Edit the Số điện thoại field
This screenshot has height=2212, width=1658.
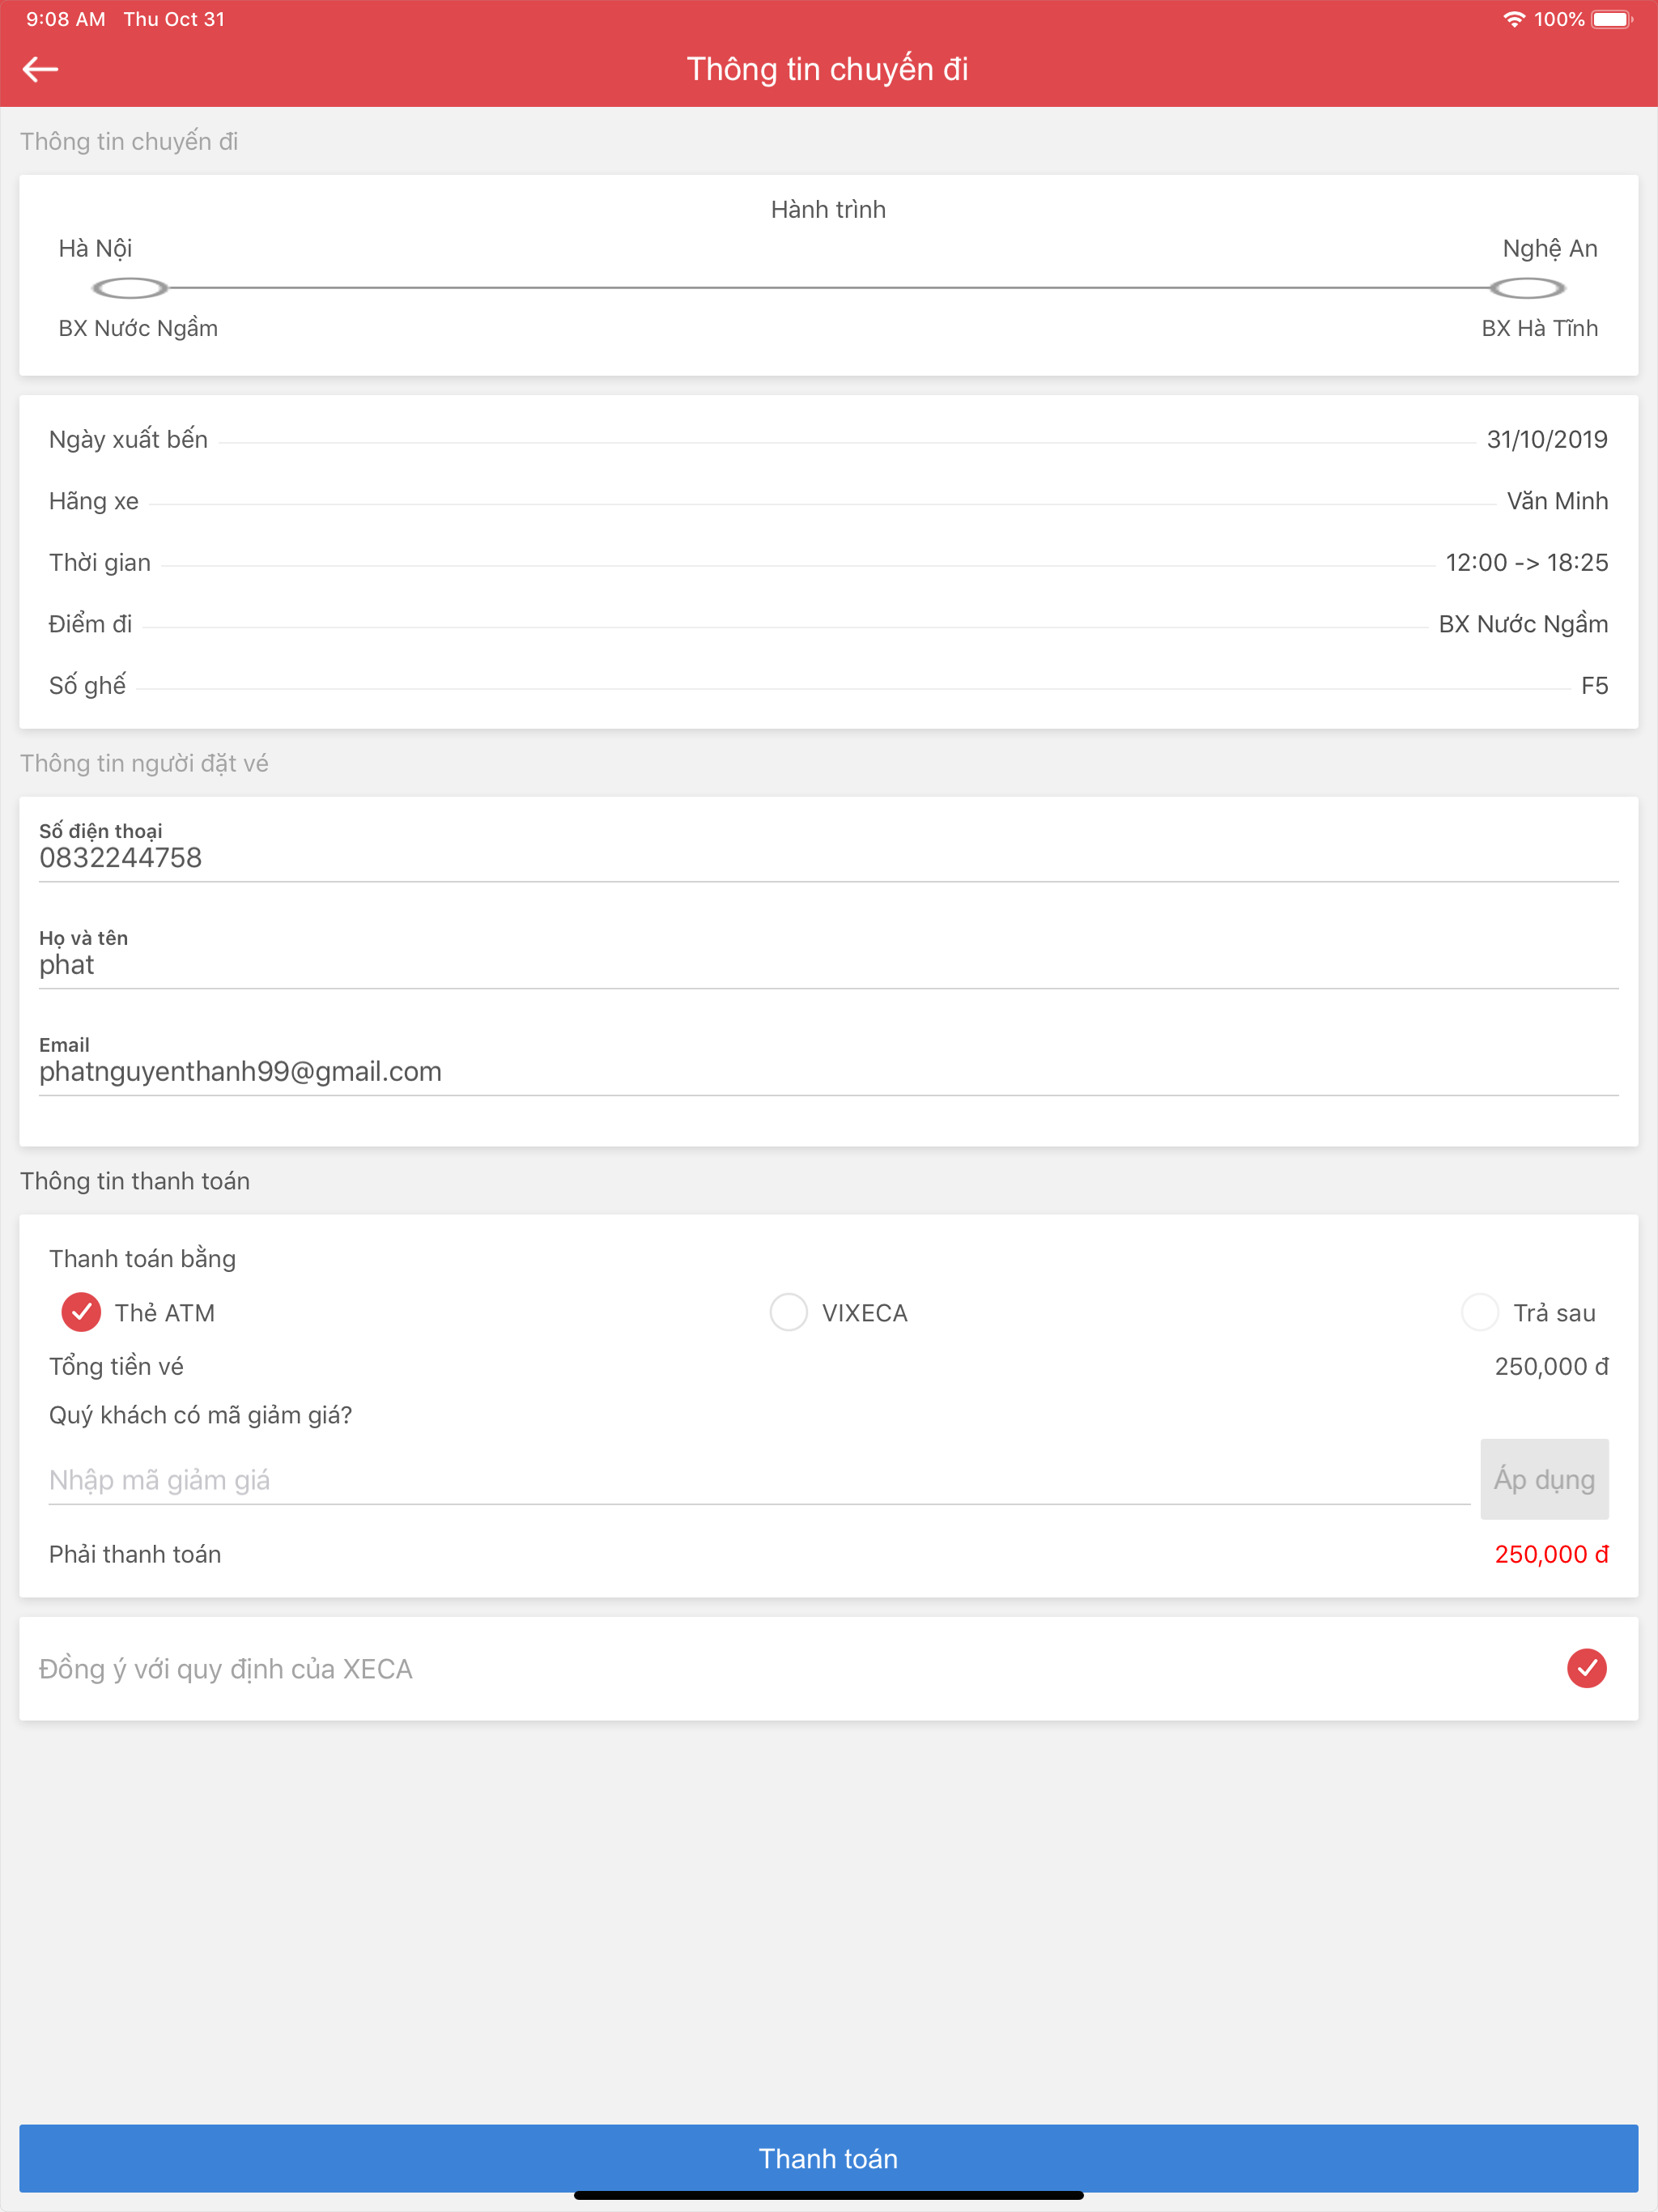coord(829,858)
